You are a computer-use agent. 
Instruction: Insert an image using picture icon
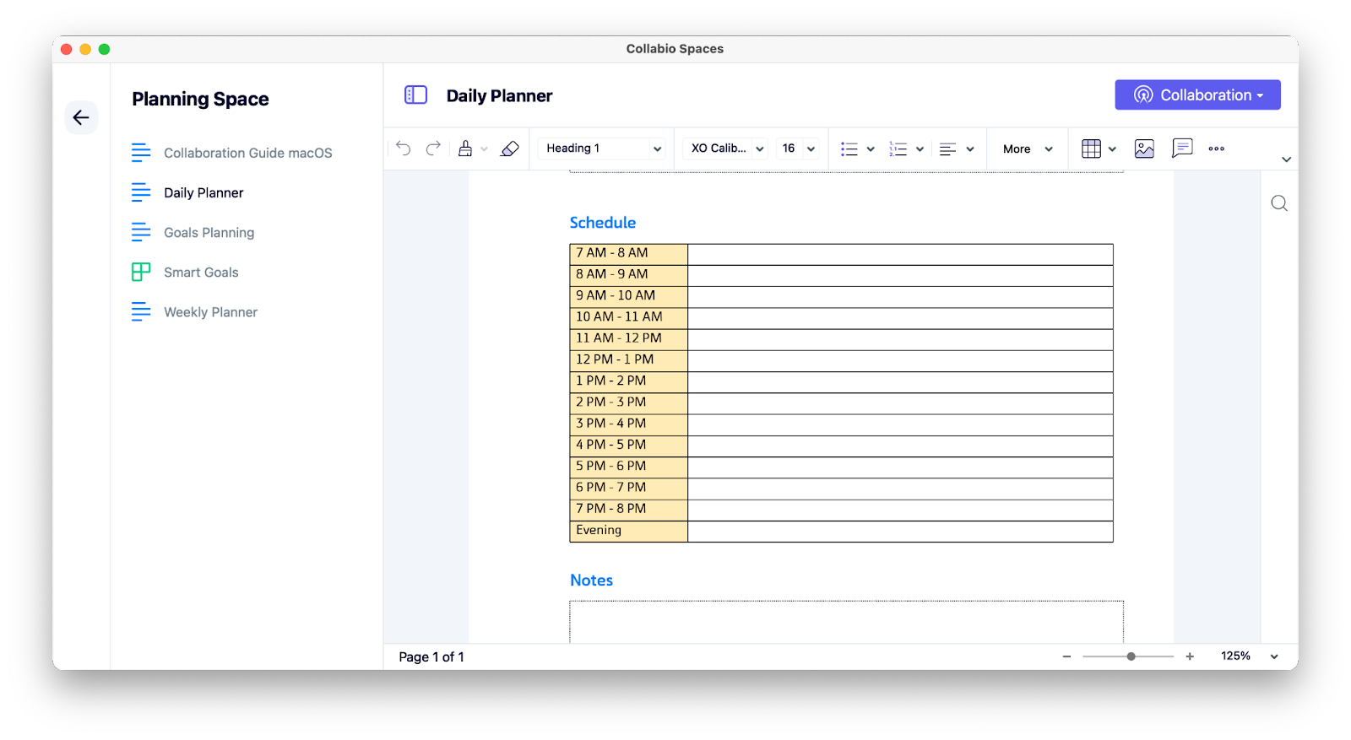tap(1144, 149)
